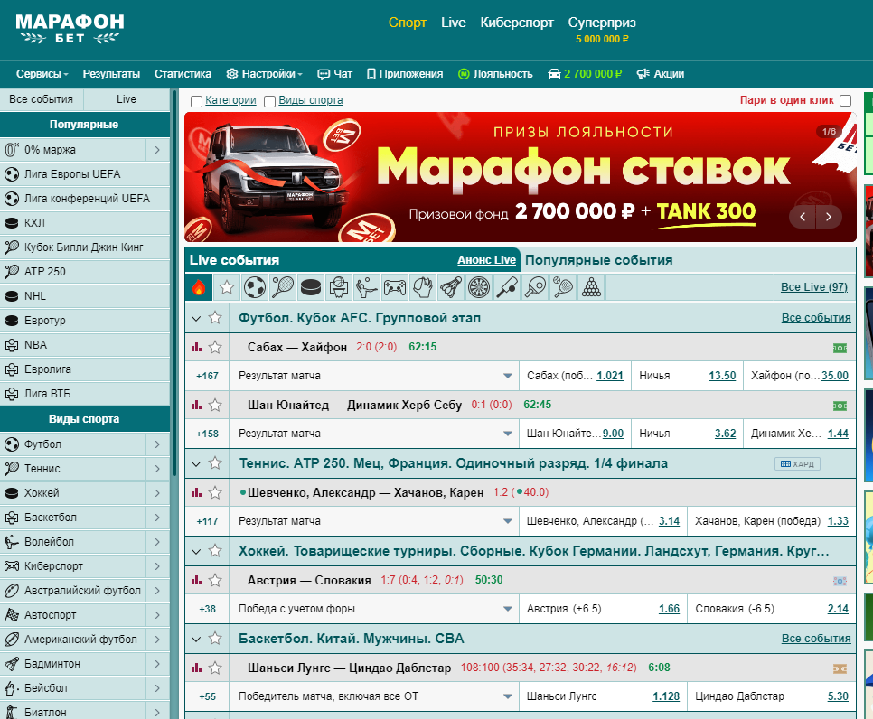
Task: Open the Настройки dropdown menu
Action: point(265,74)
